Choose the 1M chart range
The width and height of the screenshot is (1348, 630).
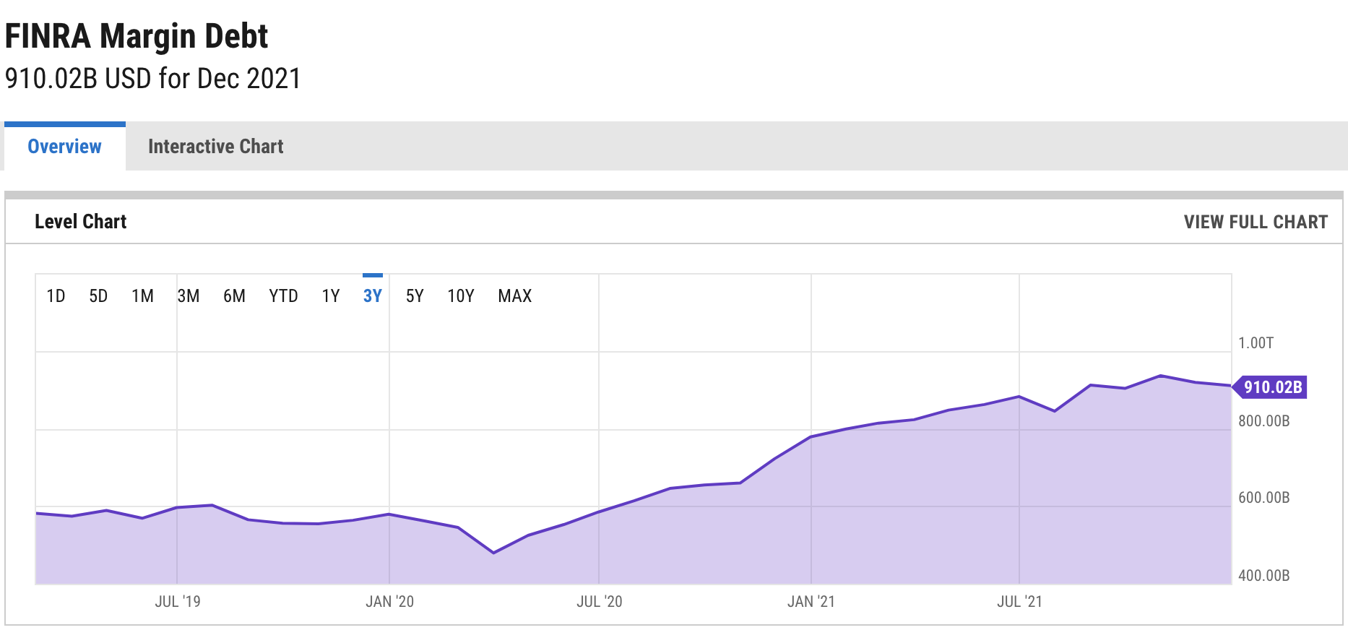142,295
